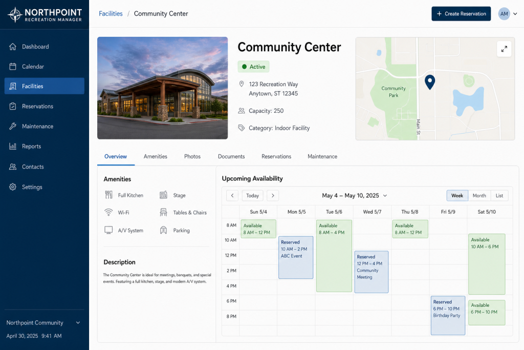Open the Photos tab
The image size is (524, 350).
click(192, 156)
